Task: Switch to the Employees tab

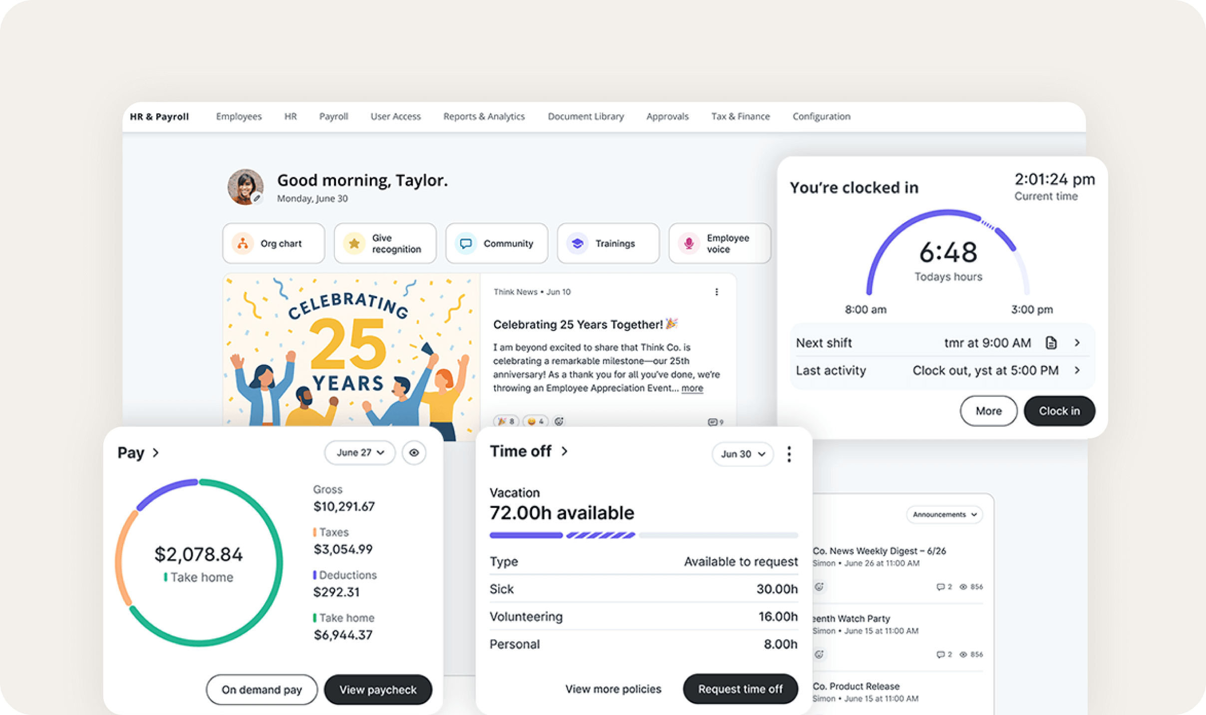Action: 239,116
